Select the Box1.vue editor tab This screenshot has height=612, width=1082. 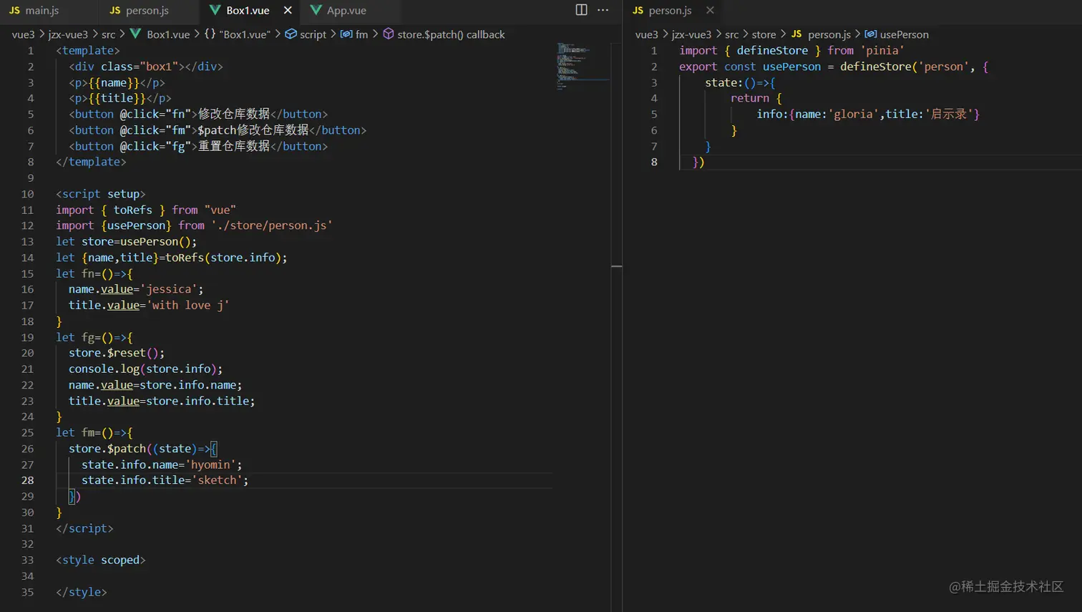[x=248, y=10]
